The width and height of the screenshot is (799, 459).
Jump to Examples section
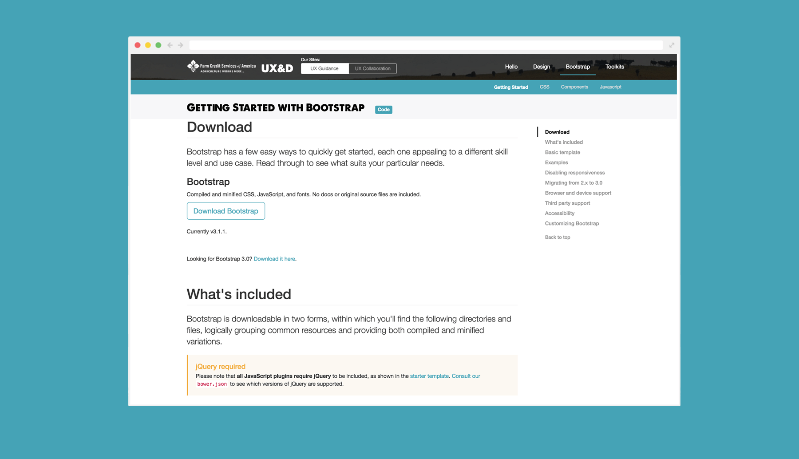click(556, 162)
